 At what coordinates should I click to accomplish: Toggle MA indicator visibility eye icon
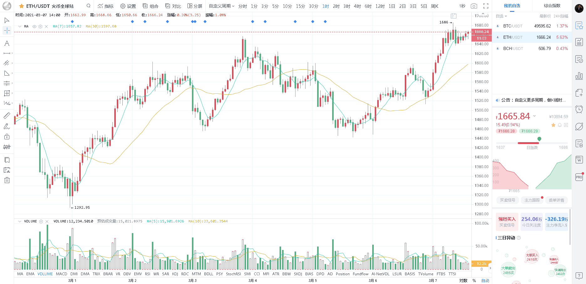[34, 27]
